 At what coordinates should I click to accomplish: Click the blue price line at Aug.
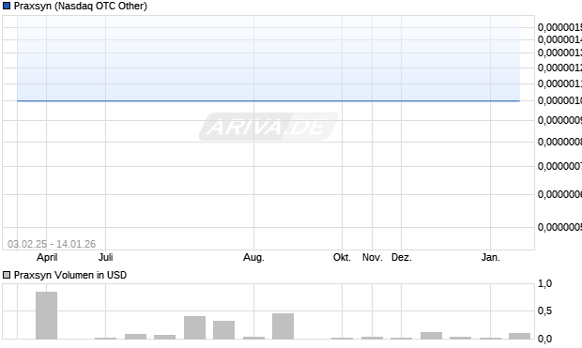coord(253,100)
